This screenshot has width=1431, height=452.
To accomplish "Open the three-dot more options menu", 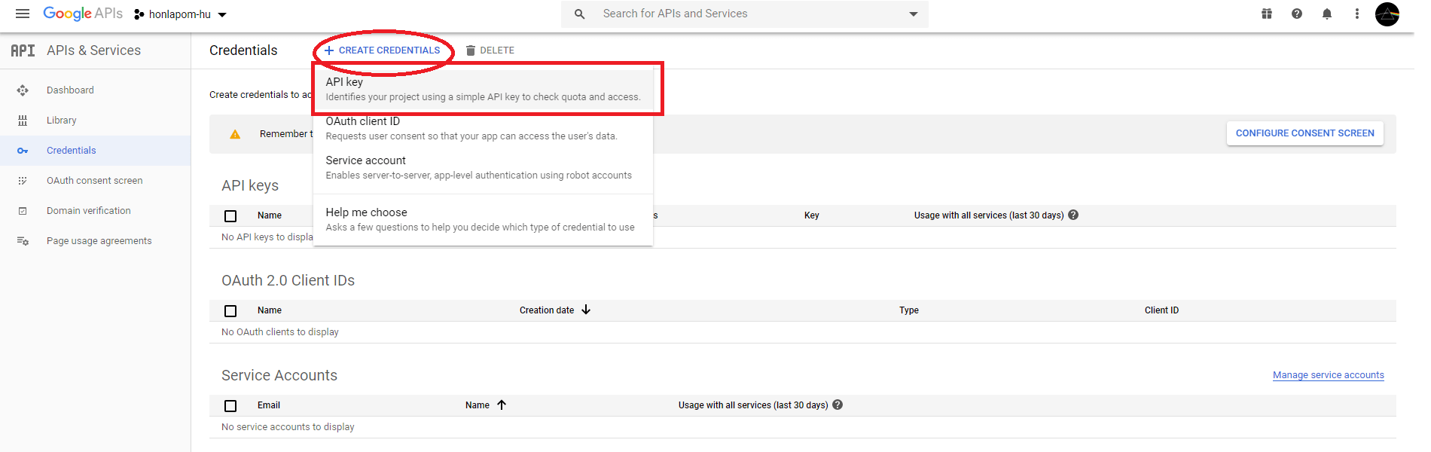I will (1357, 14).
